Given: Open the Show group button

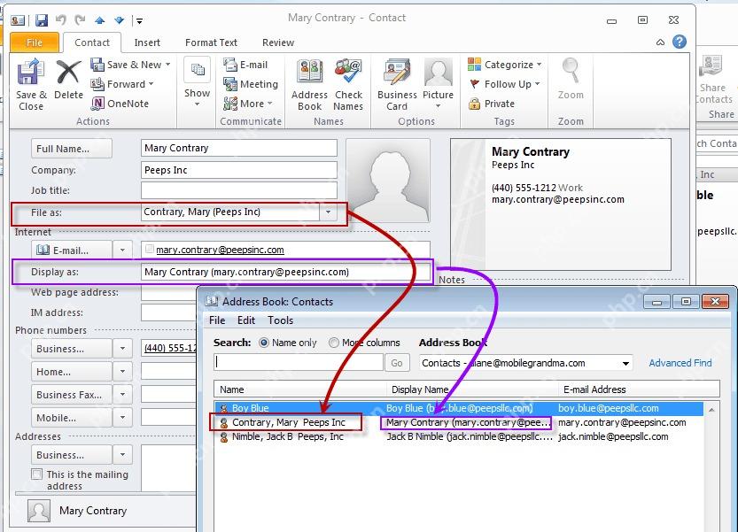Looking at the screenshot, I should tap(198, 83).
